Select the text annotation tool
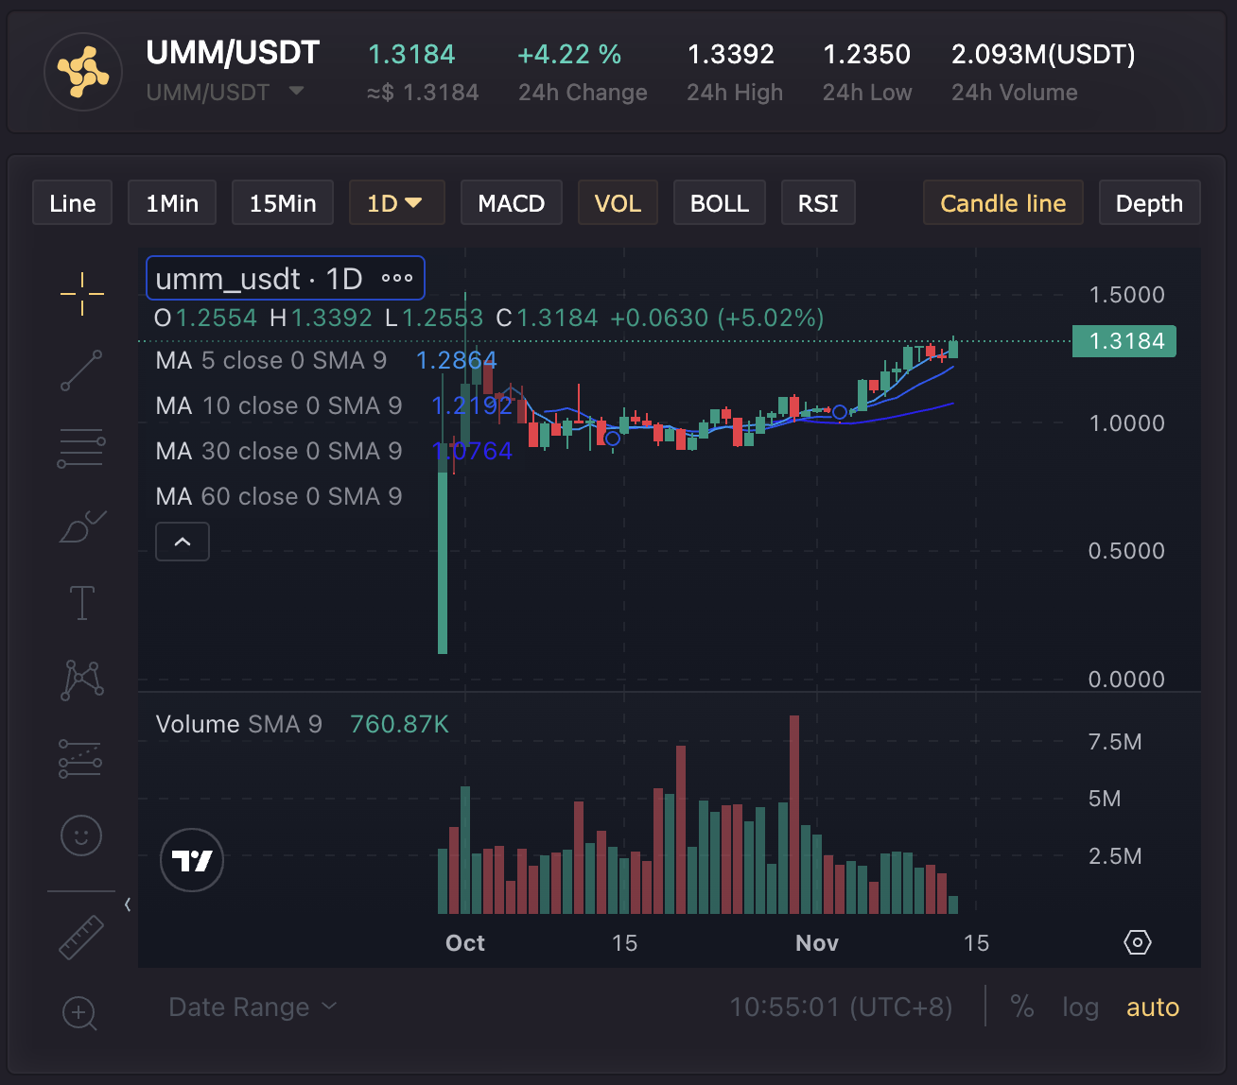The image size is (1237, 1085). [x=82, y=602]
